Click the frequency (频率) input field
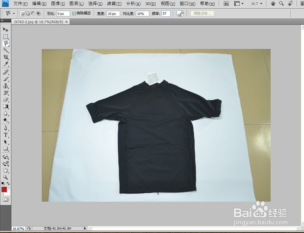This screenshot has height=233, width=304. 166,14
